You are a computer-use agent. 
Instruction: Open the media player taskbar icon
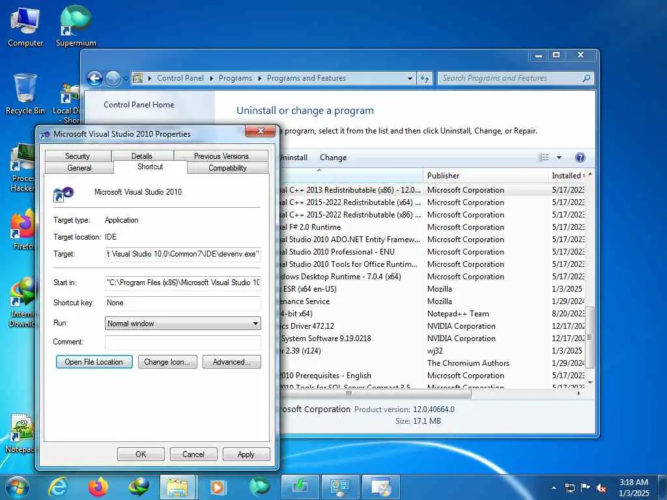pyautogui.click(x=218, y=487)
